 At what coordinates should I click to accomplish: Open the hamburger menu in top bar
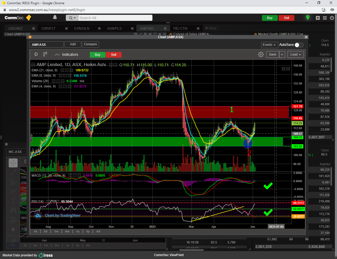(325, 18)
